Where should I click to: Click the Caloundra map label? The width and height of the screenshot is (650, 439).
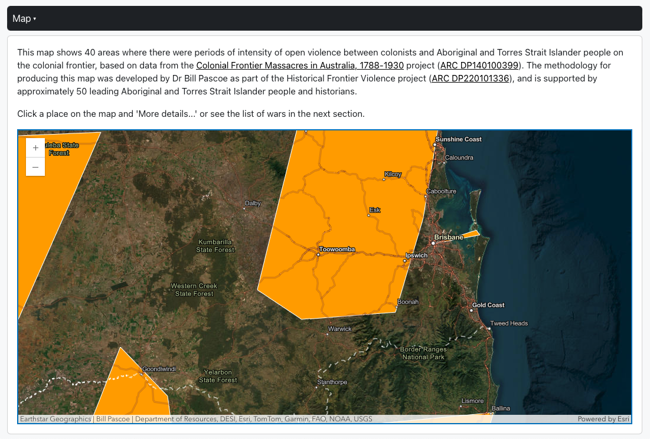tap(459, 158)
